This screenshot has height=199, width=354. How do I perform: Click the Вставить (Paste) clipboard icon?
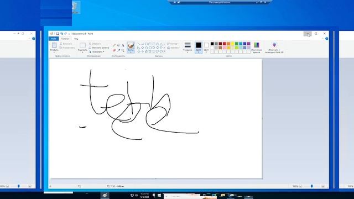[x=54, y=45]
